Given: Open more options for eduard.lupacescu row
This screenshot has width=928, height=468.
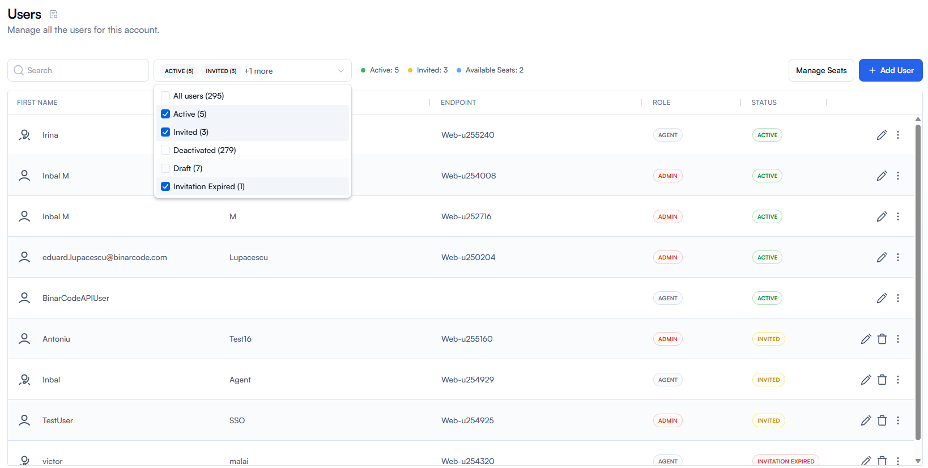Looking at the screenshot, I should [x=897, y=257].
